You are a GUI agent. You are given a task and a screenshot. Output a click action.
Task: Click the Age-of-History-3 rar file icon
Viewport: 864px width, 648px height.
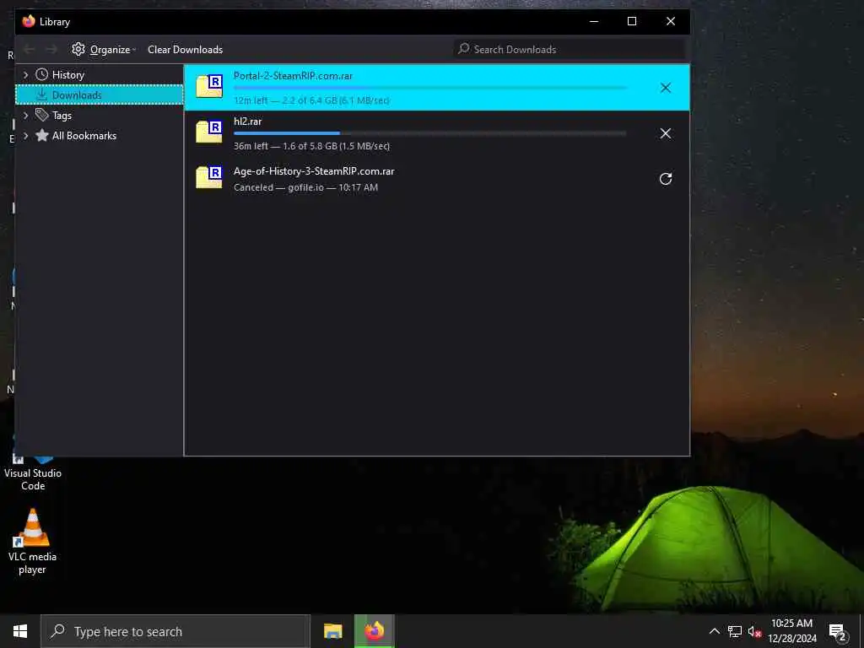209,177
